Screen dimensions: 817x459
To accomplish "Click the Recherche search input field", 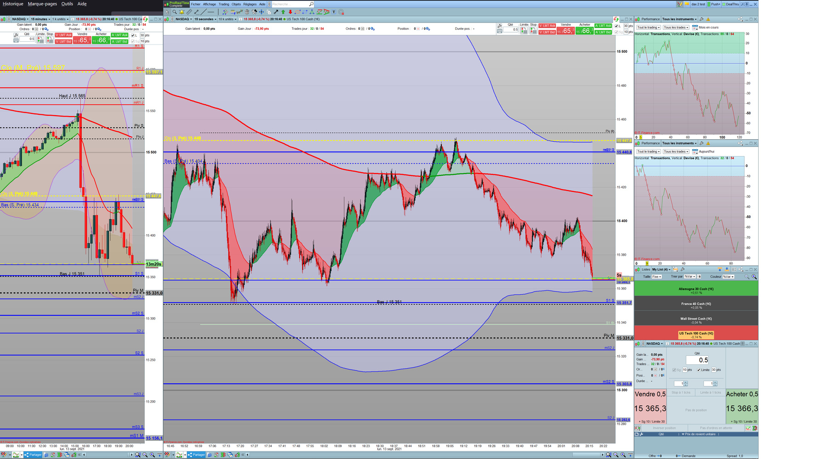I will (290, 4).
